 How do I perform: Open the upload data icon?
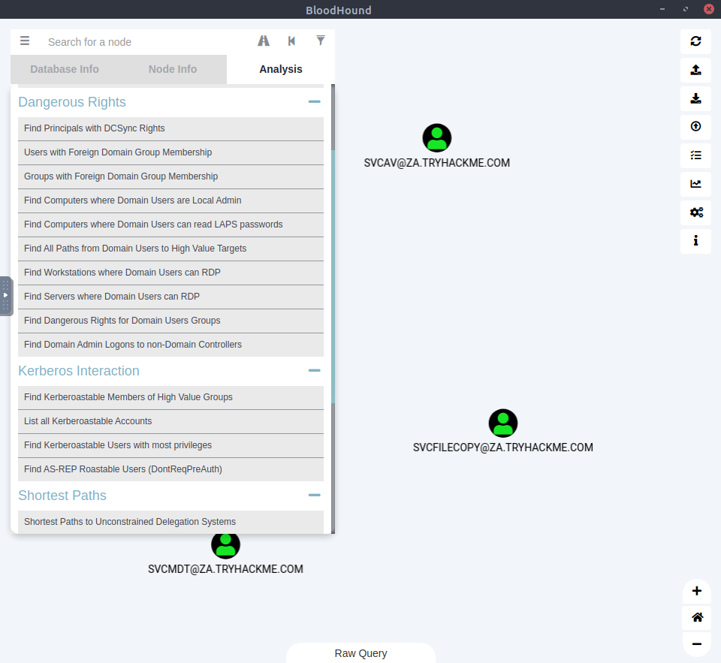pos(695,70)
